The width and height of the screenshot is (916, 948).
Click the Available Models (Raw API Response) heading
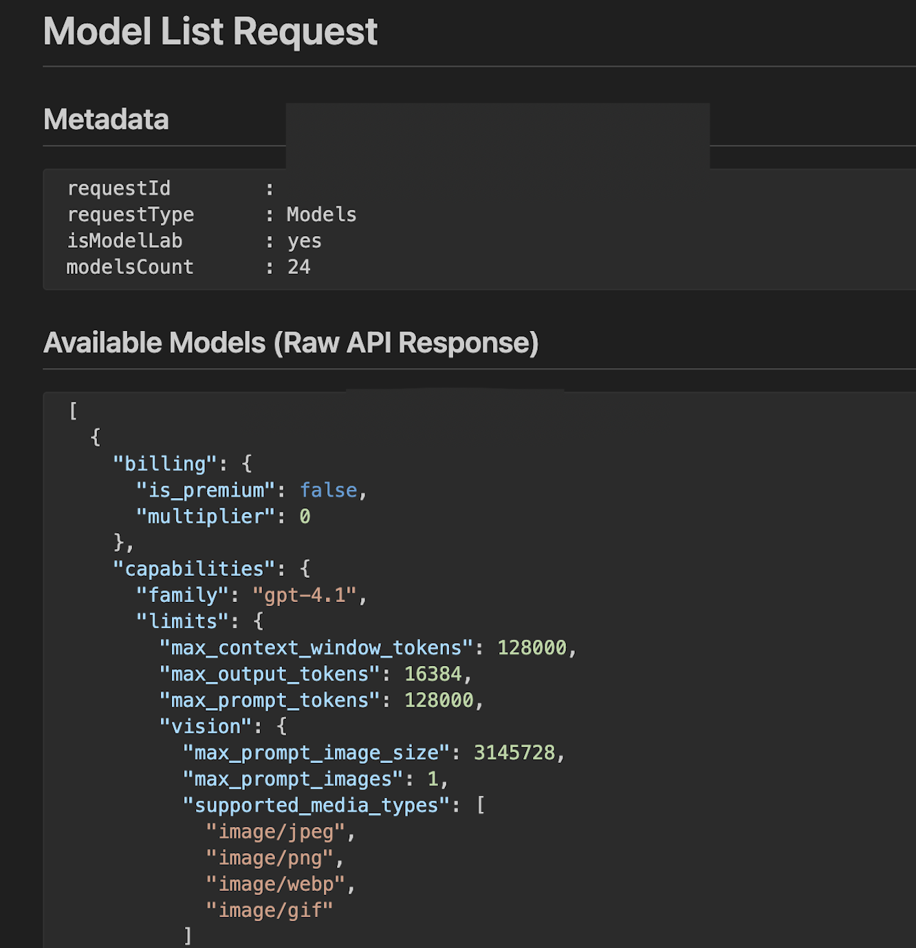[290, 343]
